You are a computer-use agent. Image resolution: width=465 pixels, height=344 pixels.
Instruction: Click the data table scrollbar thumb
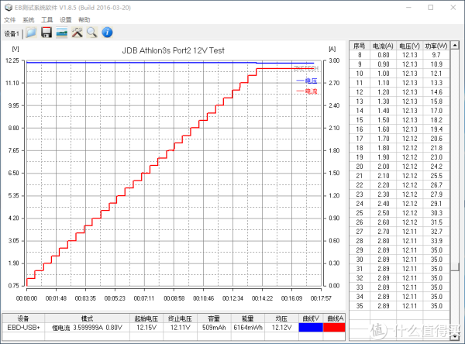tap(455, 267)
